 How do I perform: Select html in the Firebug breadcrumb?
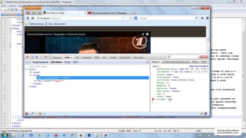[x=75, y=62]
